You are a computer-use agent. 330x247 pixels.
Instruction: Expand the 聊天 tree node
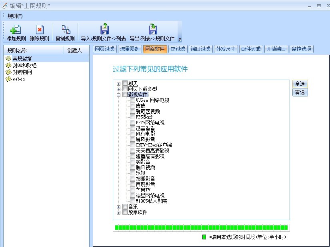pos(118,84)
